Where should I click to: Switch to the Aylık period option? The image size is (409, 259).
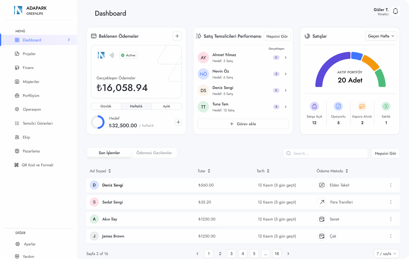coord(166,106)
